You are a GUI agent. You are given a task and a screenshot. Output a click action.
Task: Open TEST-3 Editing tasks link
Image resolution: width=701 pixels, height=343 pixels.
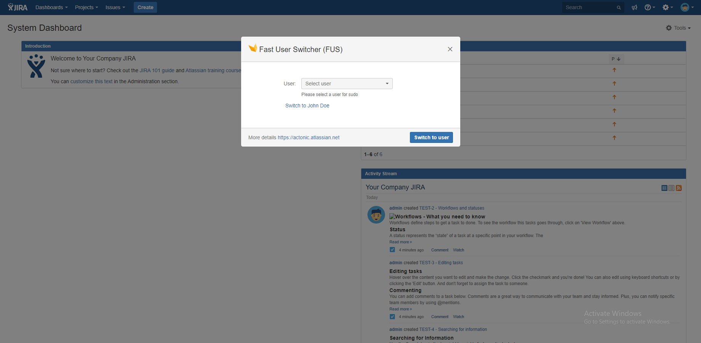pyautogui.click(x=441, y=263)
